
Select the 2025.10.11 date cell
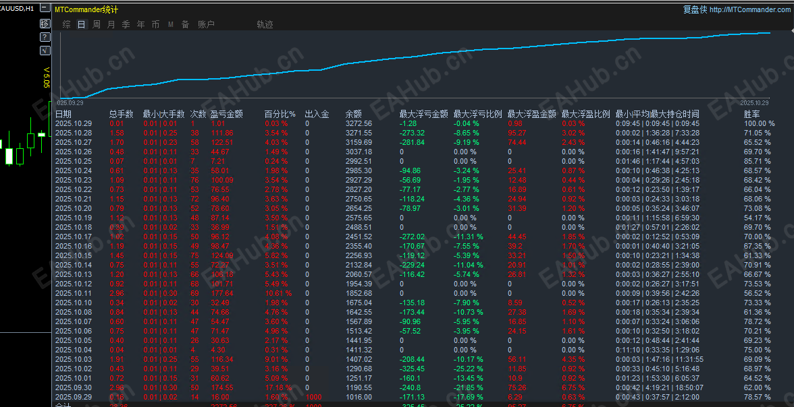(x=74, y=293)
